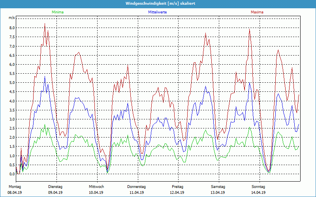Click the '8,0' y-axis value
Viewport: 316px width, 197px height.
12,28
